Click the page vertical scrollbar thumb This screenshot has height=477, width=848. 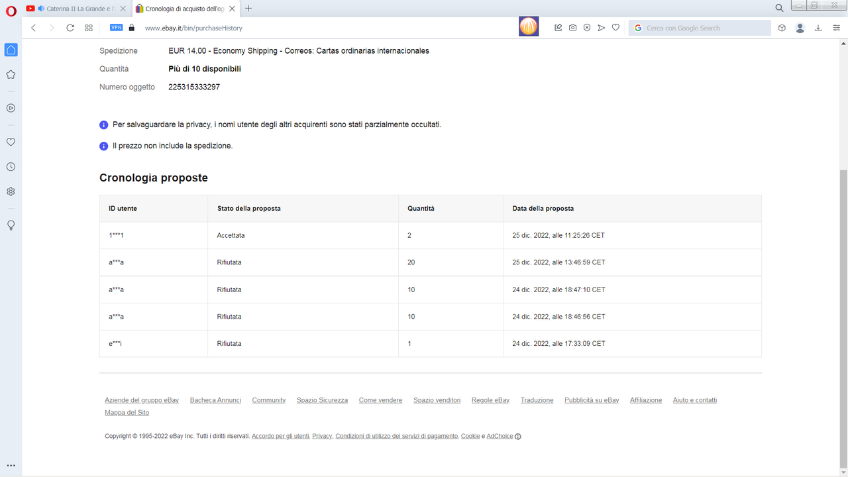tap(843, 318)
